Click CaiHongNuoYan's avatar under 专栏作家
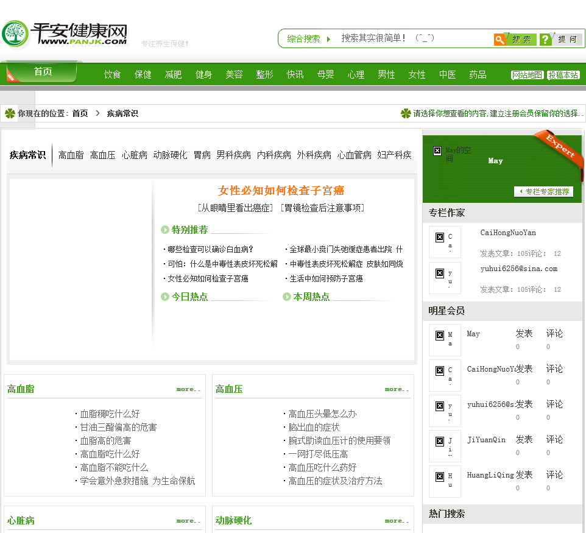Screen dimensions: 586x533 pyautogui.click(x=445, y=242)
